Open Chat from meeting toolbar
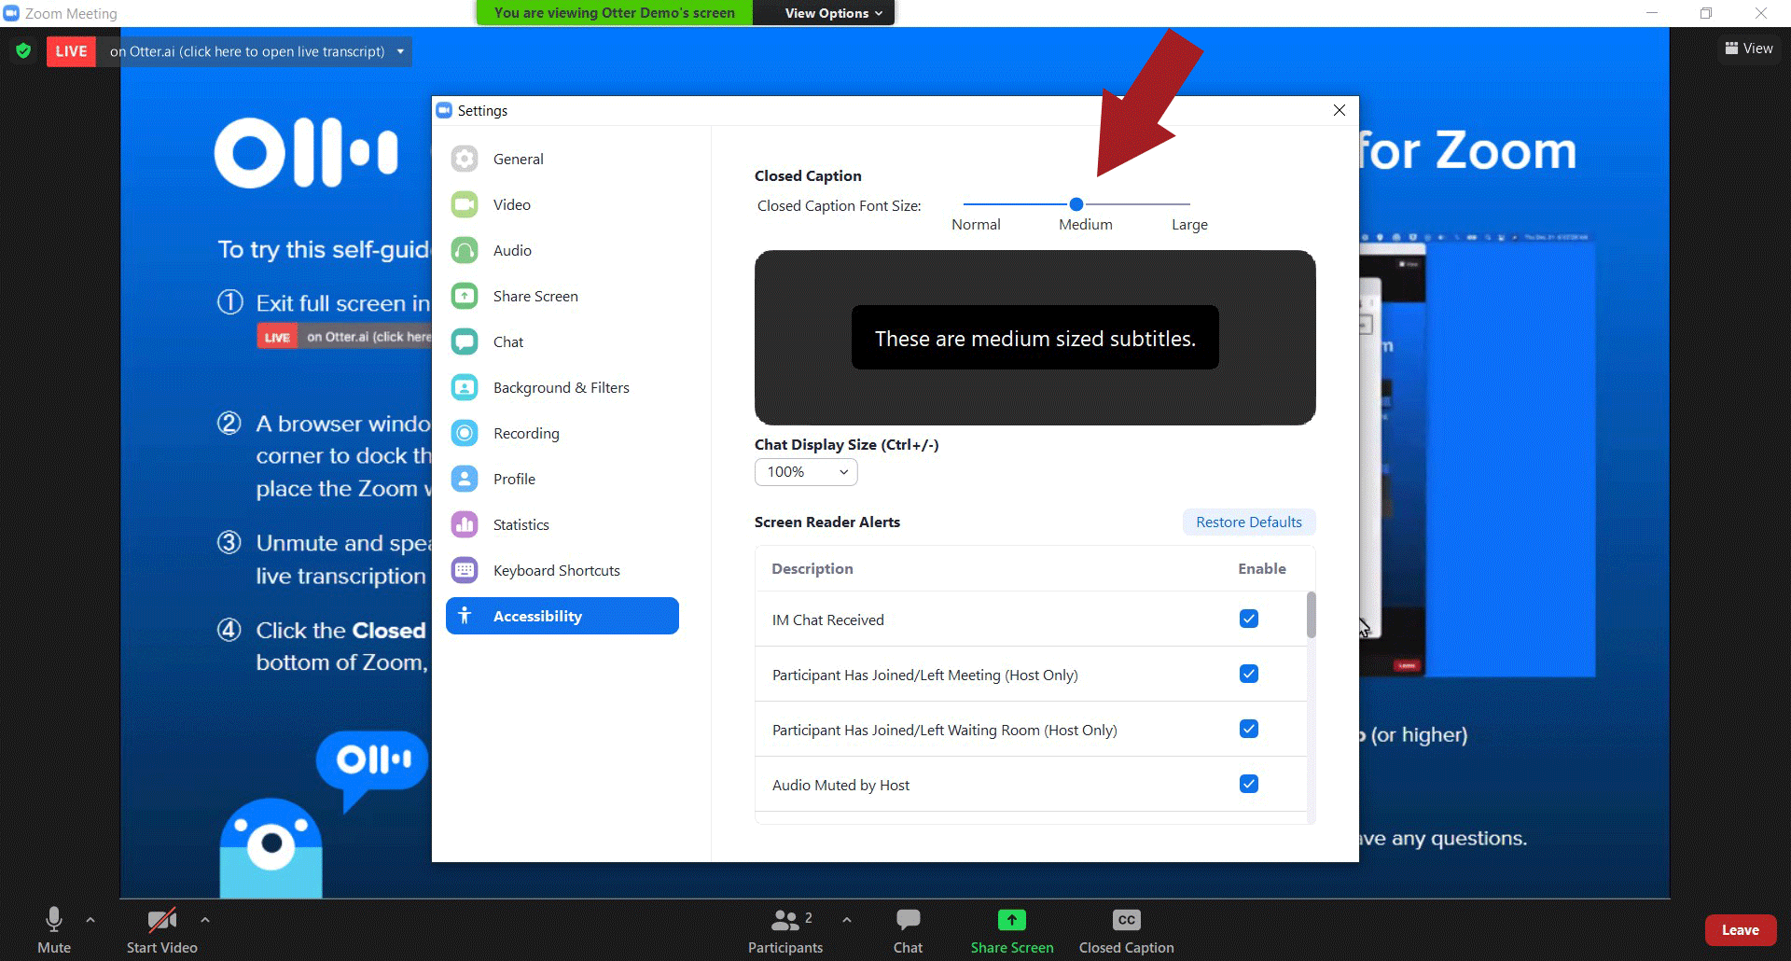 (x=908, y=930)
